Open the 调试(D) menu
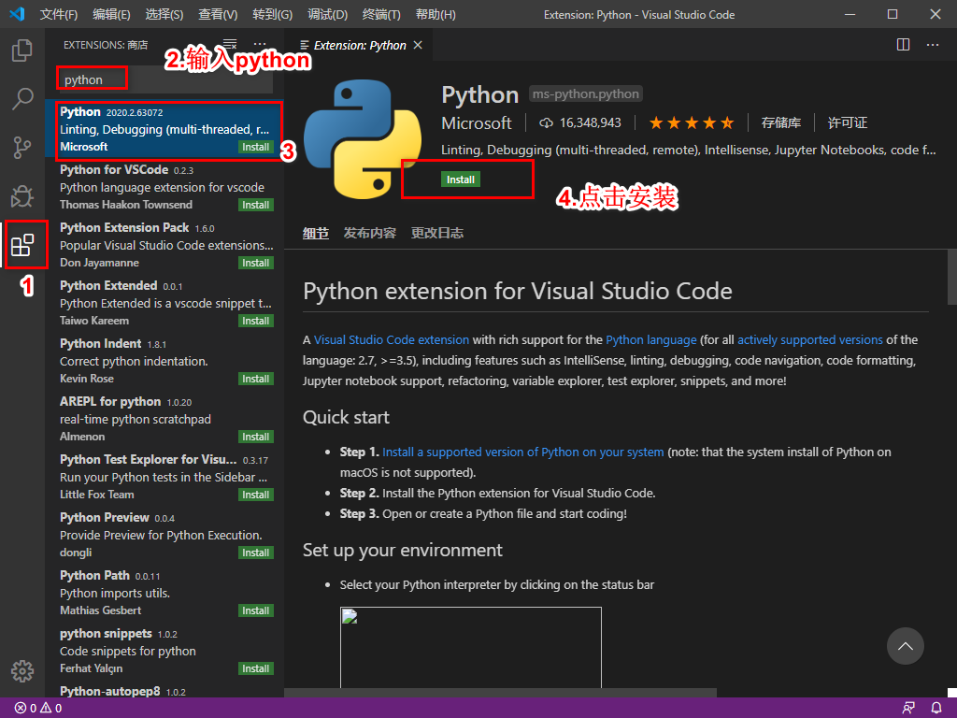 pos(327,14)
